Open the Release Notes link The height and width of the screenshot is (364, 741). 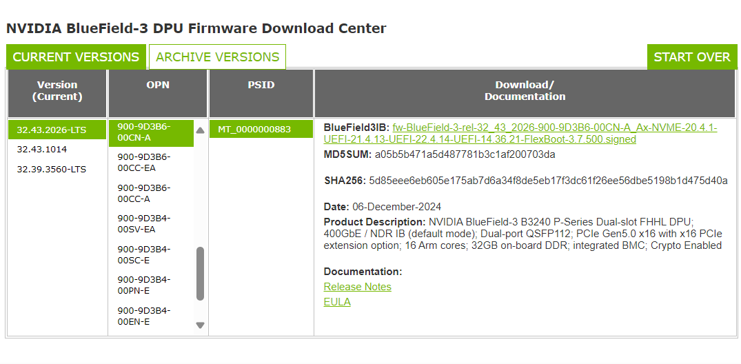coord(357,287)
